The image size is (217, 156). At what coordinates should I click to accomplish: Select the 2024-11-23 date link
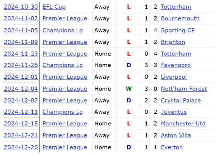[21, 54]
